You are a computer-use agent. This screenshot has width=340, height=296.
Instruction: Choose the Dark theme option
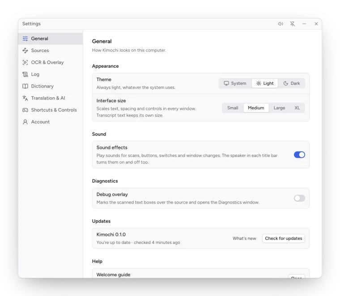click(291, 83)
